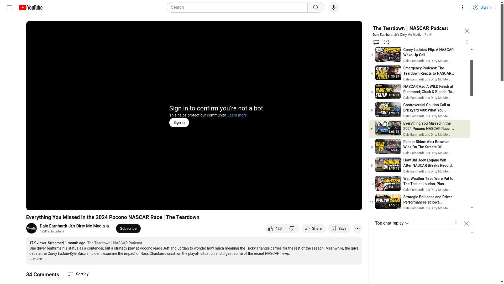Open The Teardown NASCAR Podcast description link
Viewport: 504px width, 284px height.
114,243
